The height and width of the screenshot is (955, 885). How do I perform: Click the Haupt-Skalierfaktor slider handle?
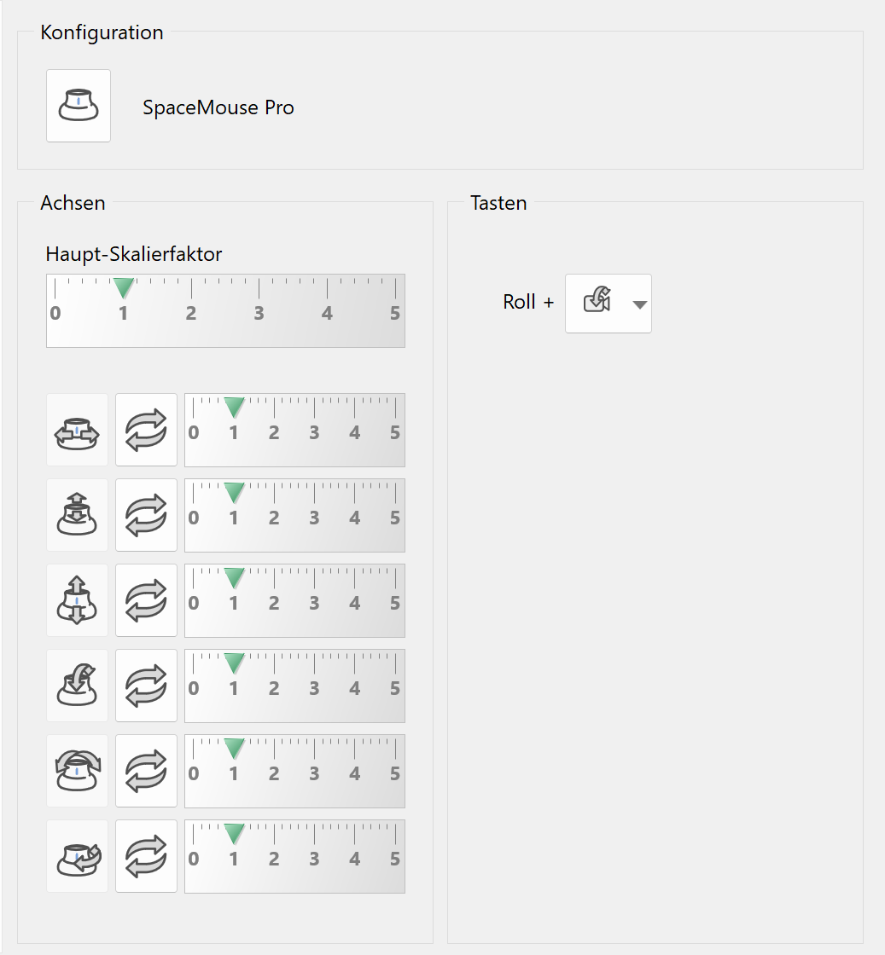pyautogui.click(x=123, y=288)
